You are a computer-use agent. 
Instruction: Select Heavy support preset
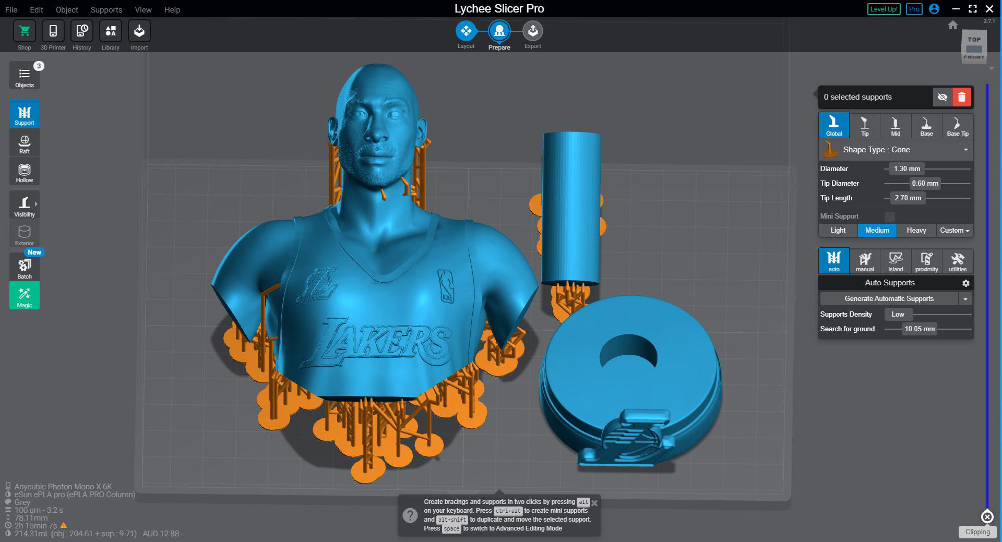pos(916,230)
